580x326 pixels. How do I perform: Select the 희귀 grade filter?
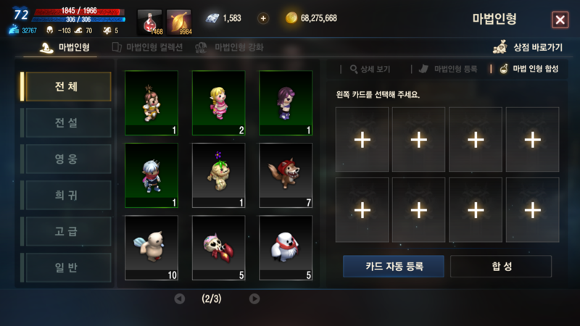coord(67,195)
